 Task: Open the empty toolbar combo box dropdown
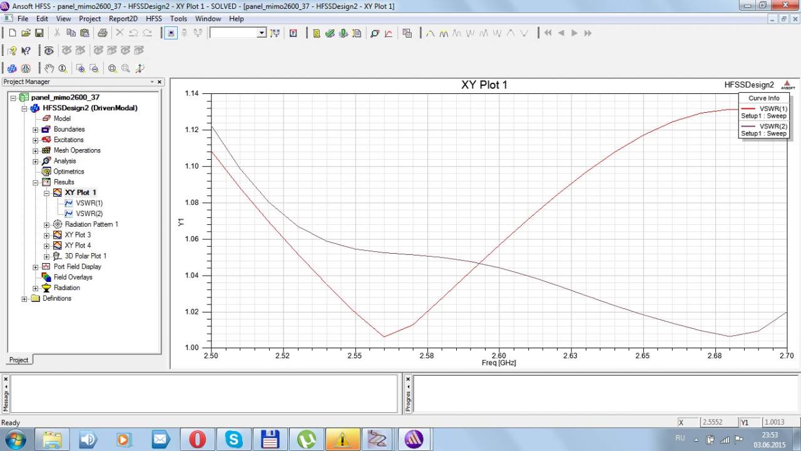[x=262, y=33]
